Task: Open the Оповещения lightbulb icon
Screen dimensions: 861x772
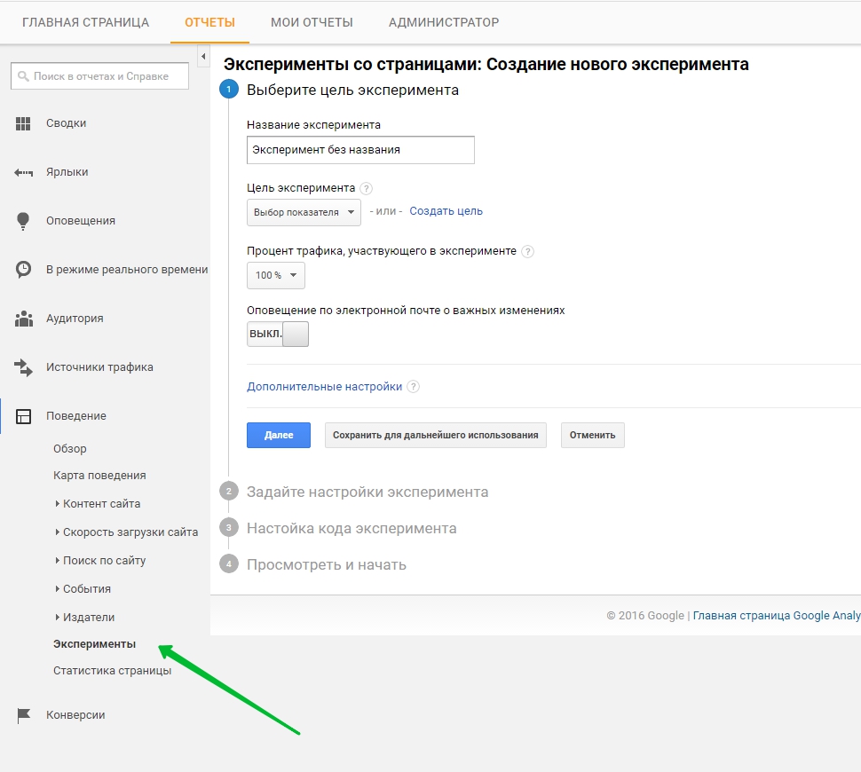Action: [x=23, y=221]
